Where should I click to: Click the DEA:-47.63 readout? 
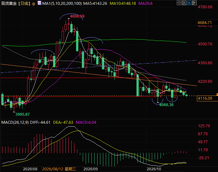click(63, 122)
